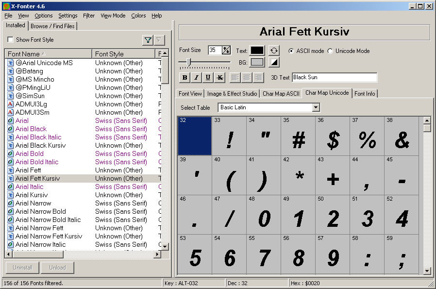Click the BG background color swatch

pyautogui.click(x=257, y=62)
